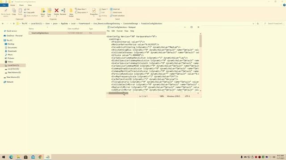Click Invert selection in the ribbon
This screenshot has height=160, width=286.
coord(117,16)
